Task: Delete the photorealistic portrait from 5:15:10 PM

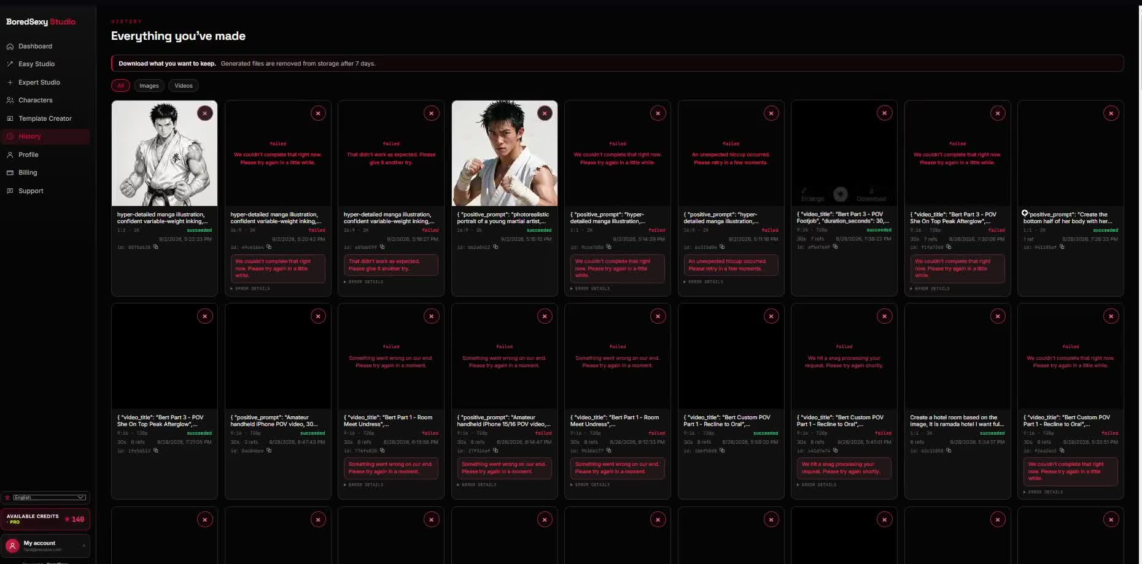Action: [545, 113]
